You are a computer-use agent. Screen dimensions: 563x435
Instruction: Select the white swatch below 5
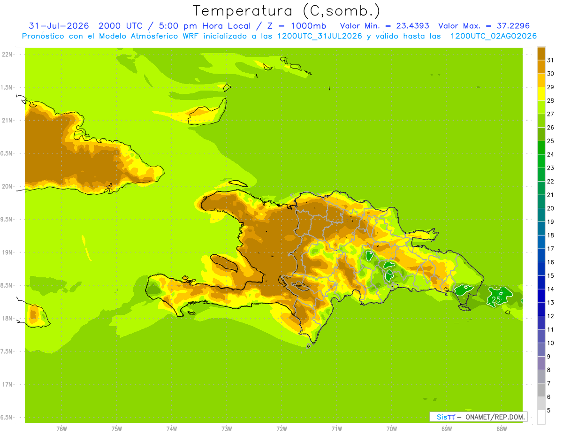click(x=541, y=417)
